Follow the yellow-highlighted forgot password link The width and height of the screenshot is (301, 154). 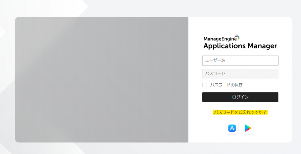[x=240, y=112]
